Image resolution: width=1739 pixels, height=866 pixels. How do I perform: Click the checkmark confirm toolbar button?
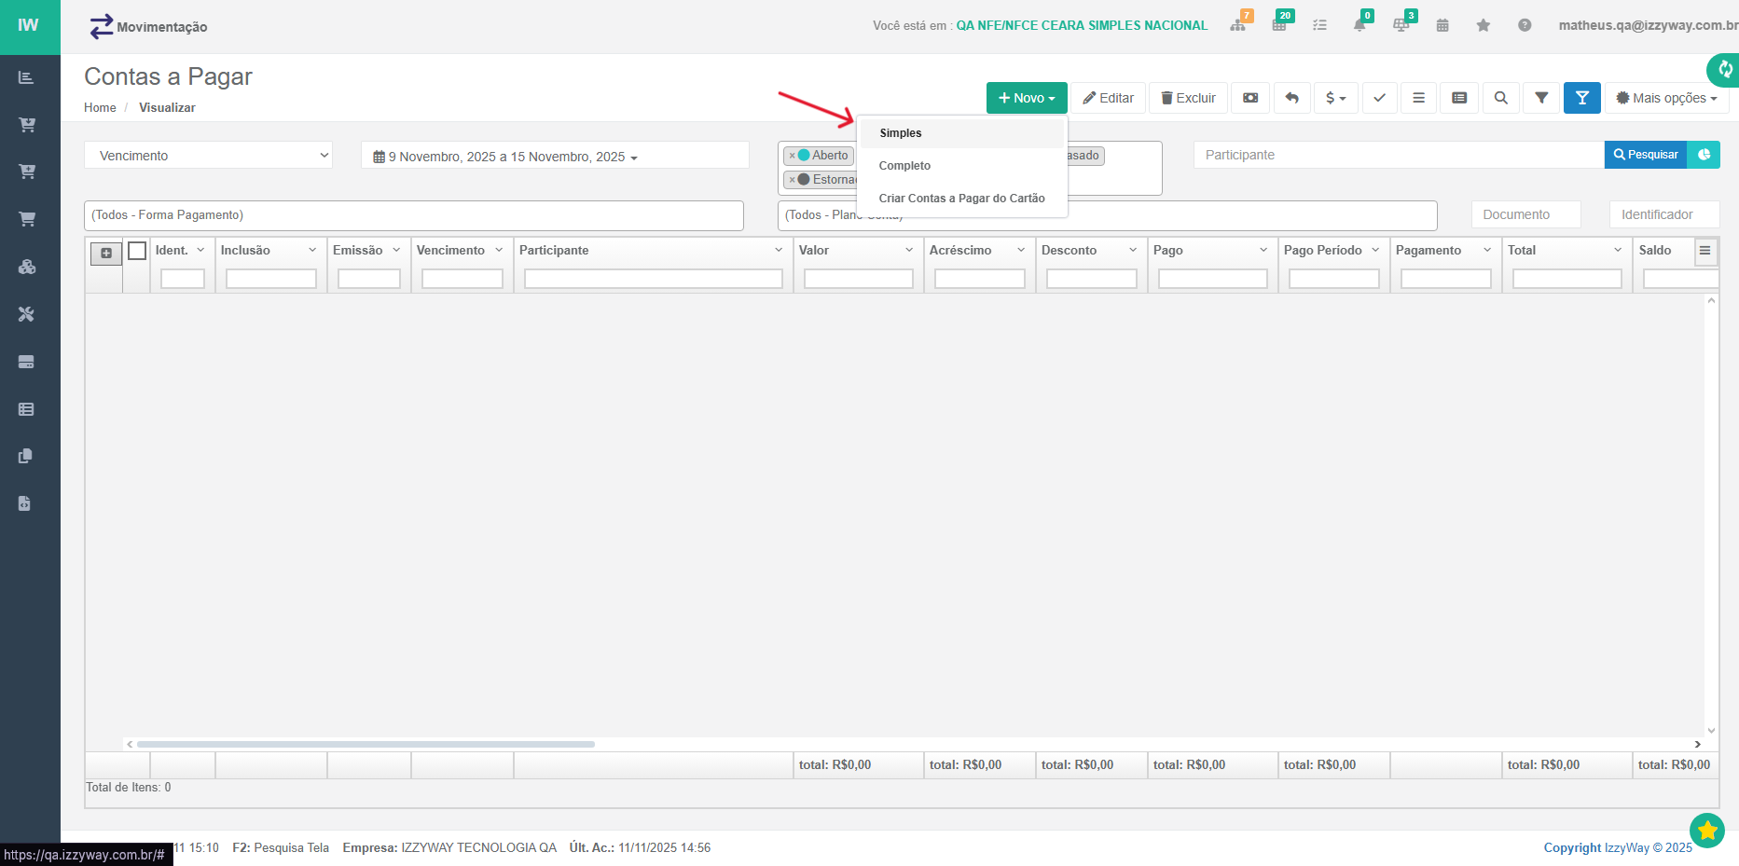(x=1379, y=98)
